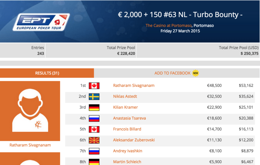Image resolution: width=260 pixels, height=165 pixels.
Task: Open Niklas Astedt's player profile
Action: 125,97
